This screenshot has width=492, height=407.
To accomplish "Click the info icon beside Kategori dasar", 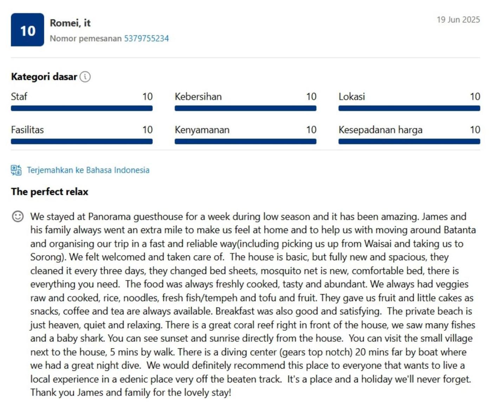I will coord(85,77).
